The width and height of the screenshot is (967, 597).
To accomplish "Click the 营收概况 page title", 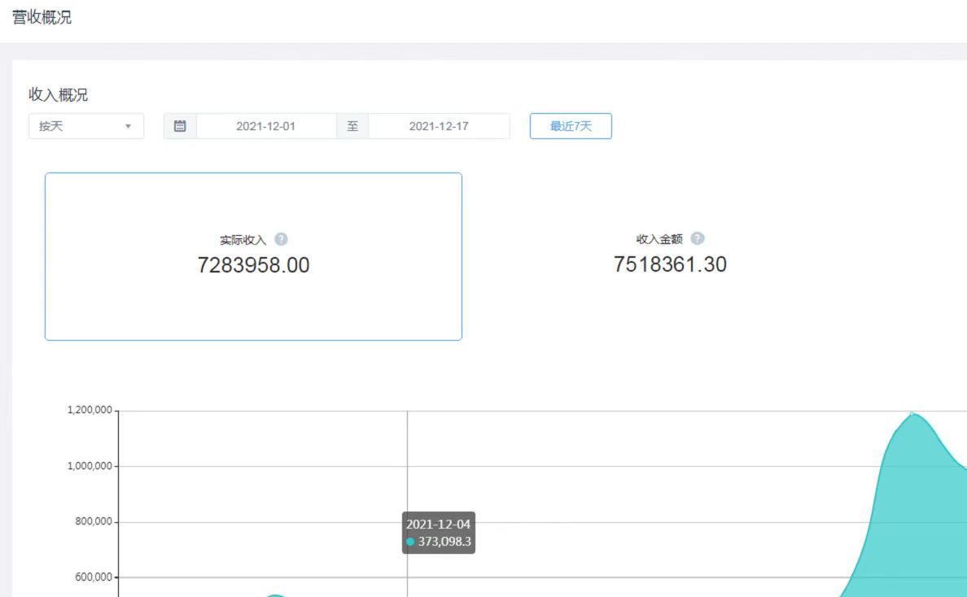I will click(42, 18).
